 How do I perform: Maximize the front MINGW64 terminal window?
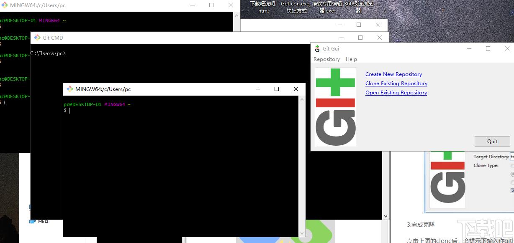click(x=277, y=89)
